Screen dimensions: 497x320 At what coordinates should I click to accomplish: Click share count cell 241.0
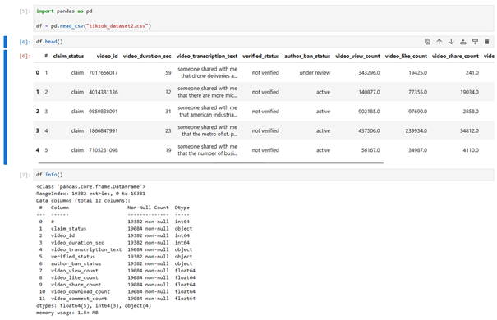point(472,73)
